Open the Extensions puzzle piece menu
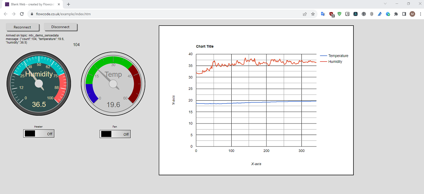The width and height of the screenshot is (424, 194). [396, 14]
